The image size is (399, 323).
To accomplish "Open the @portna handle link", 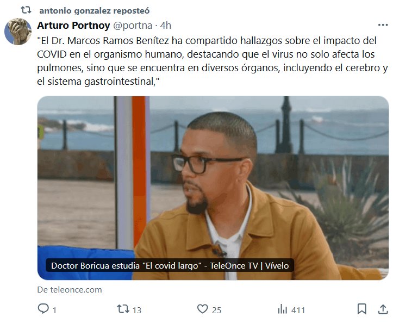I will [133, 26].
